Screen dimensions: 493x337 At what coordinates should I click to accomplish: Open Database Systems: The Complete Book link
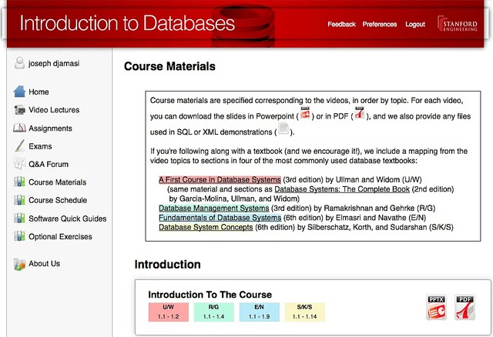(x=342, y=189)
